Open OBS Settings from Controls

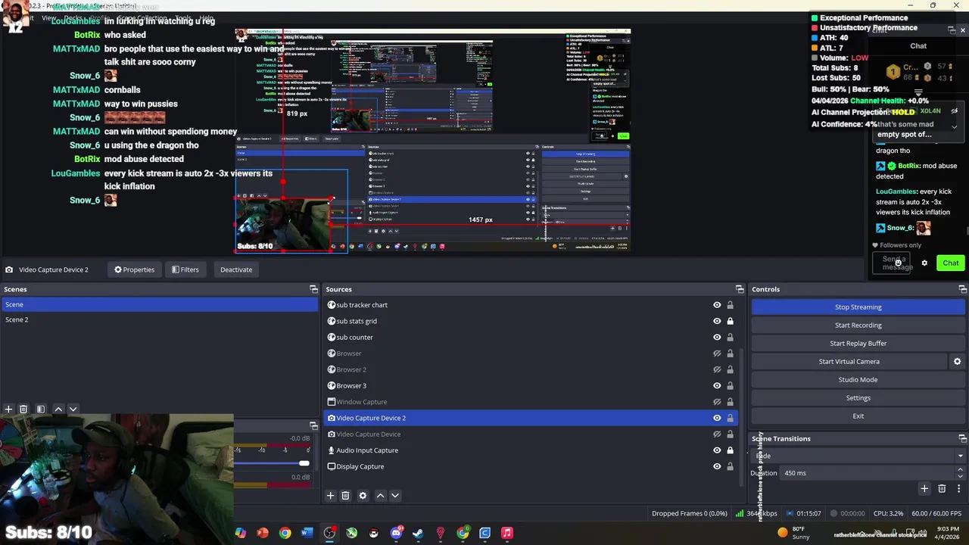pyautogui.click(x=858, y=398)
